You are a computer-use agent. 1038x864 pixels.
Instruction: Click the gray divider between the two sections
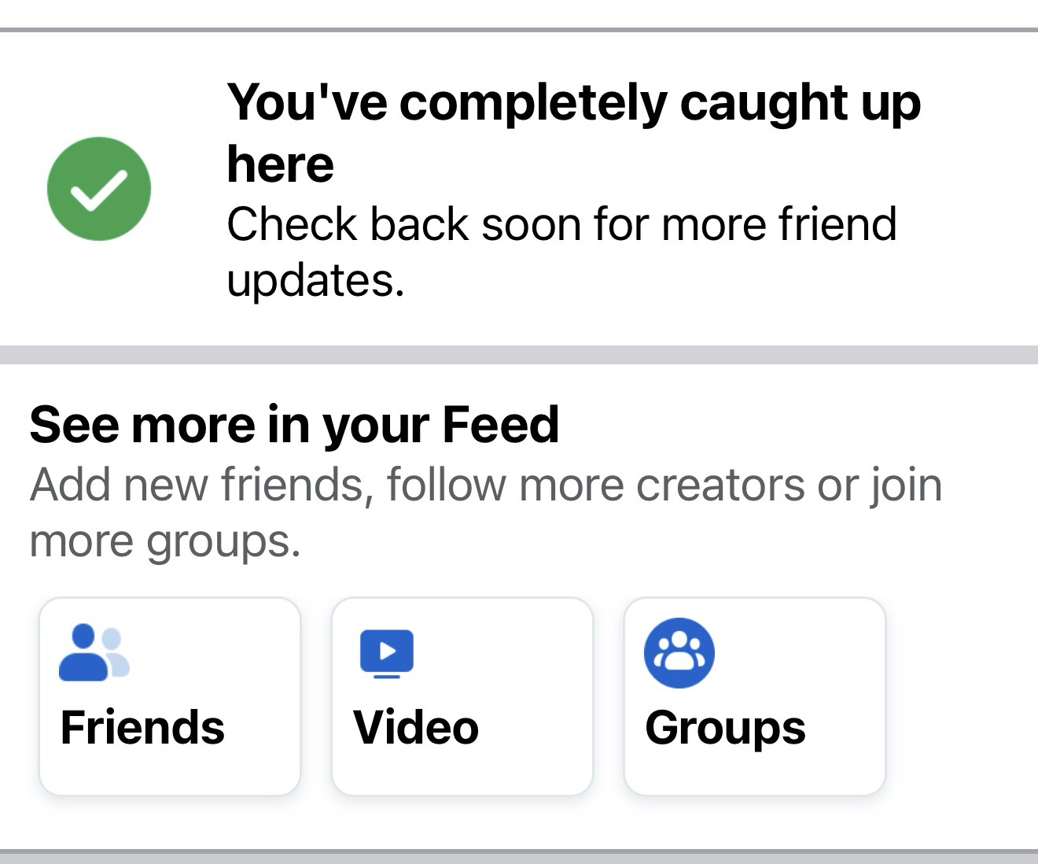click(519, 355)
